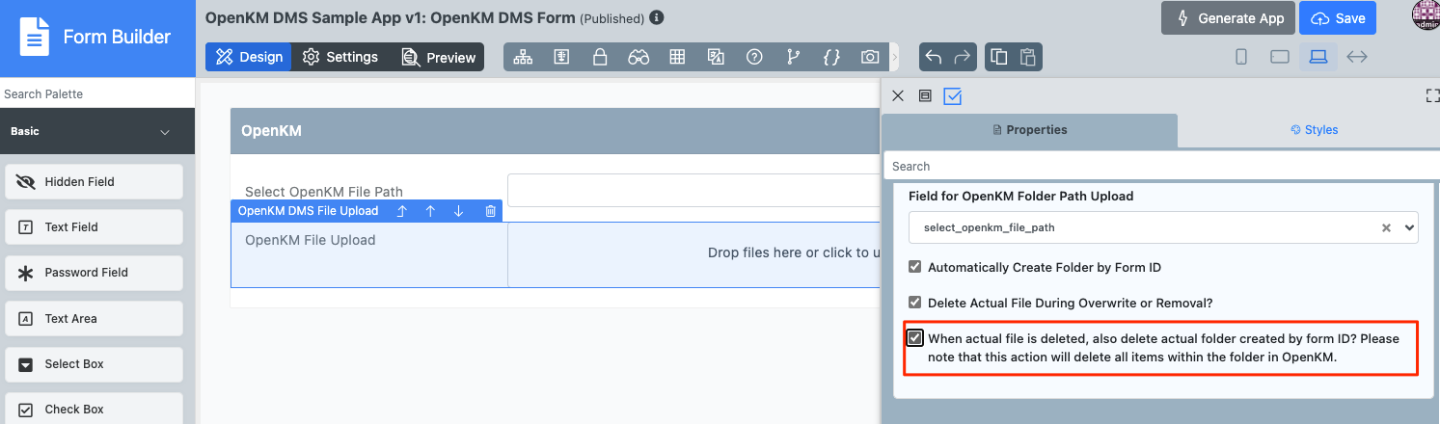Switch to desktop laptop view
Image resolution: width=1440 pixels, height=424 pixels.
tap(1318, 57)
